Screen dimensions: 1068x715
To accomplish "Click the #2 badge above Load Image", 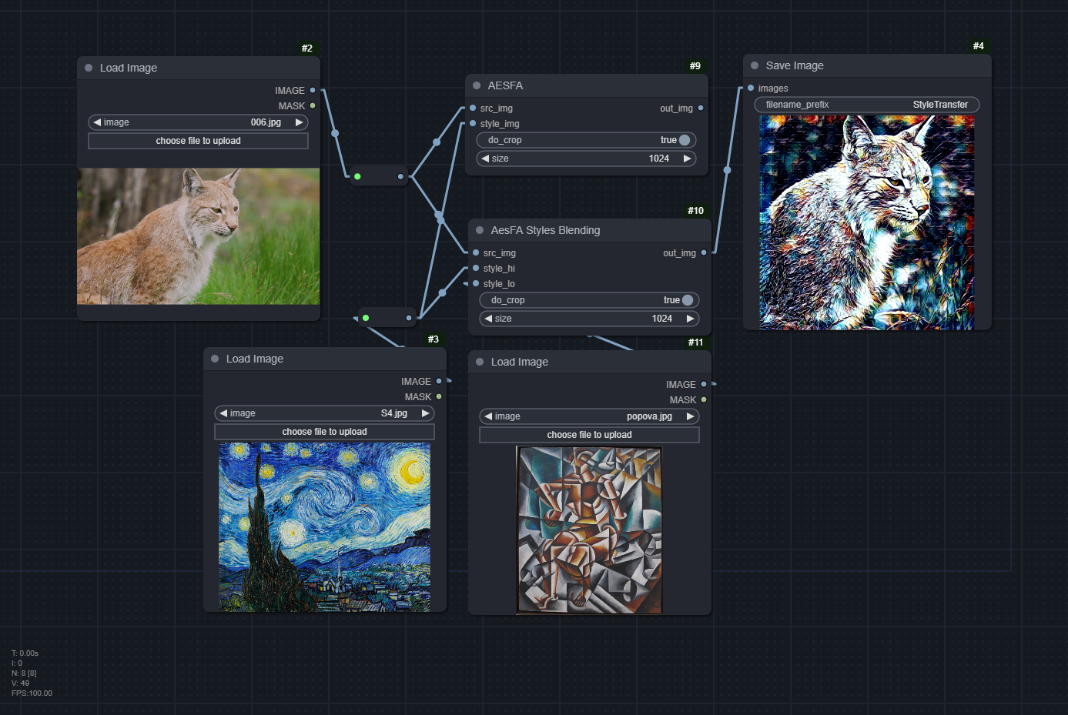I will click(307, 48).
